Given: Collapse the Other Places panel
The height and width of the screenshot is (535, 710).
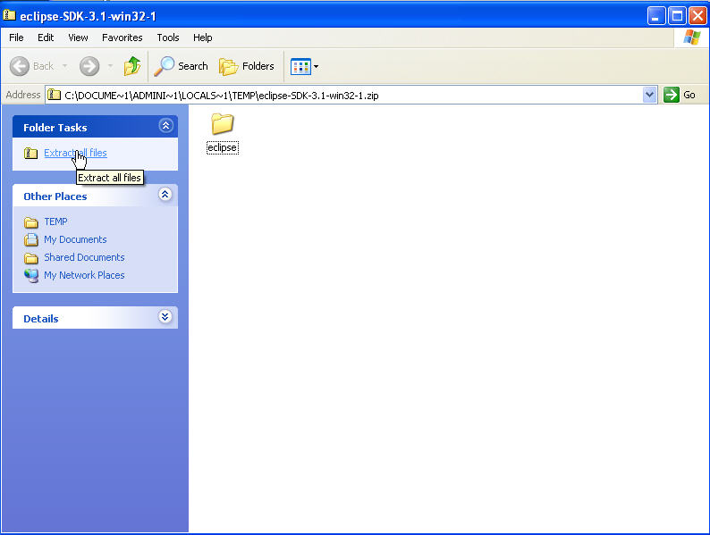Looking at the screenshot, I should (165, 195).
